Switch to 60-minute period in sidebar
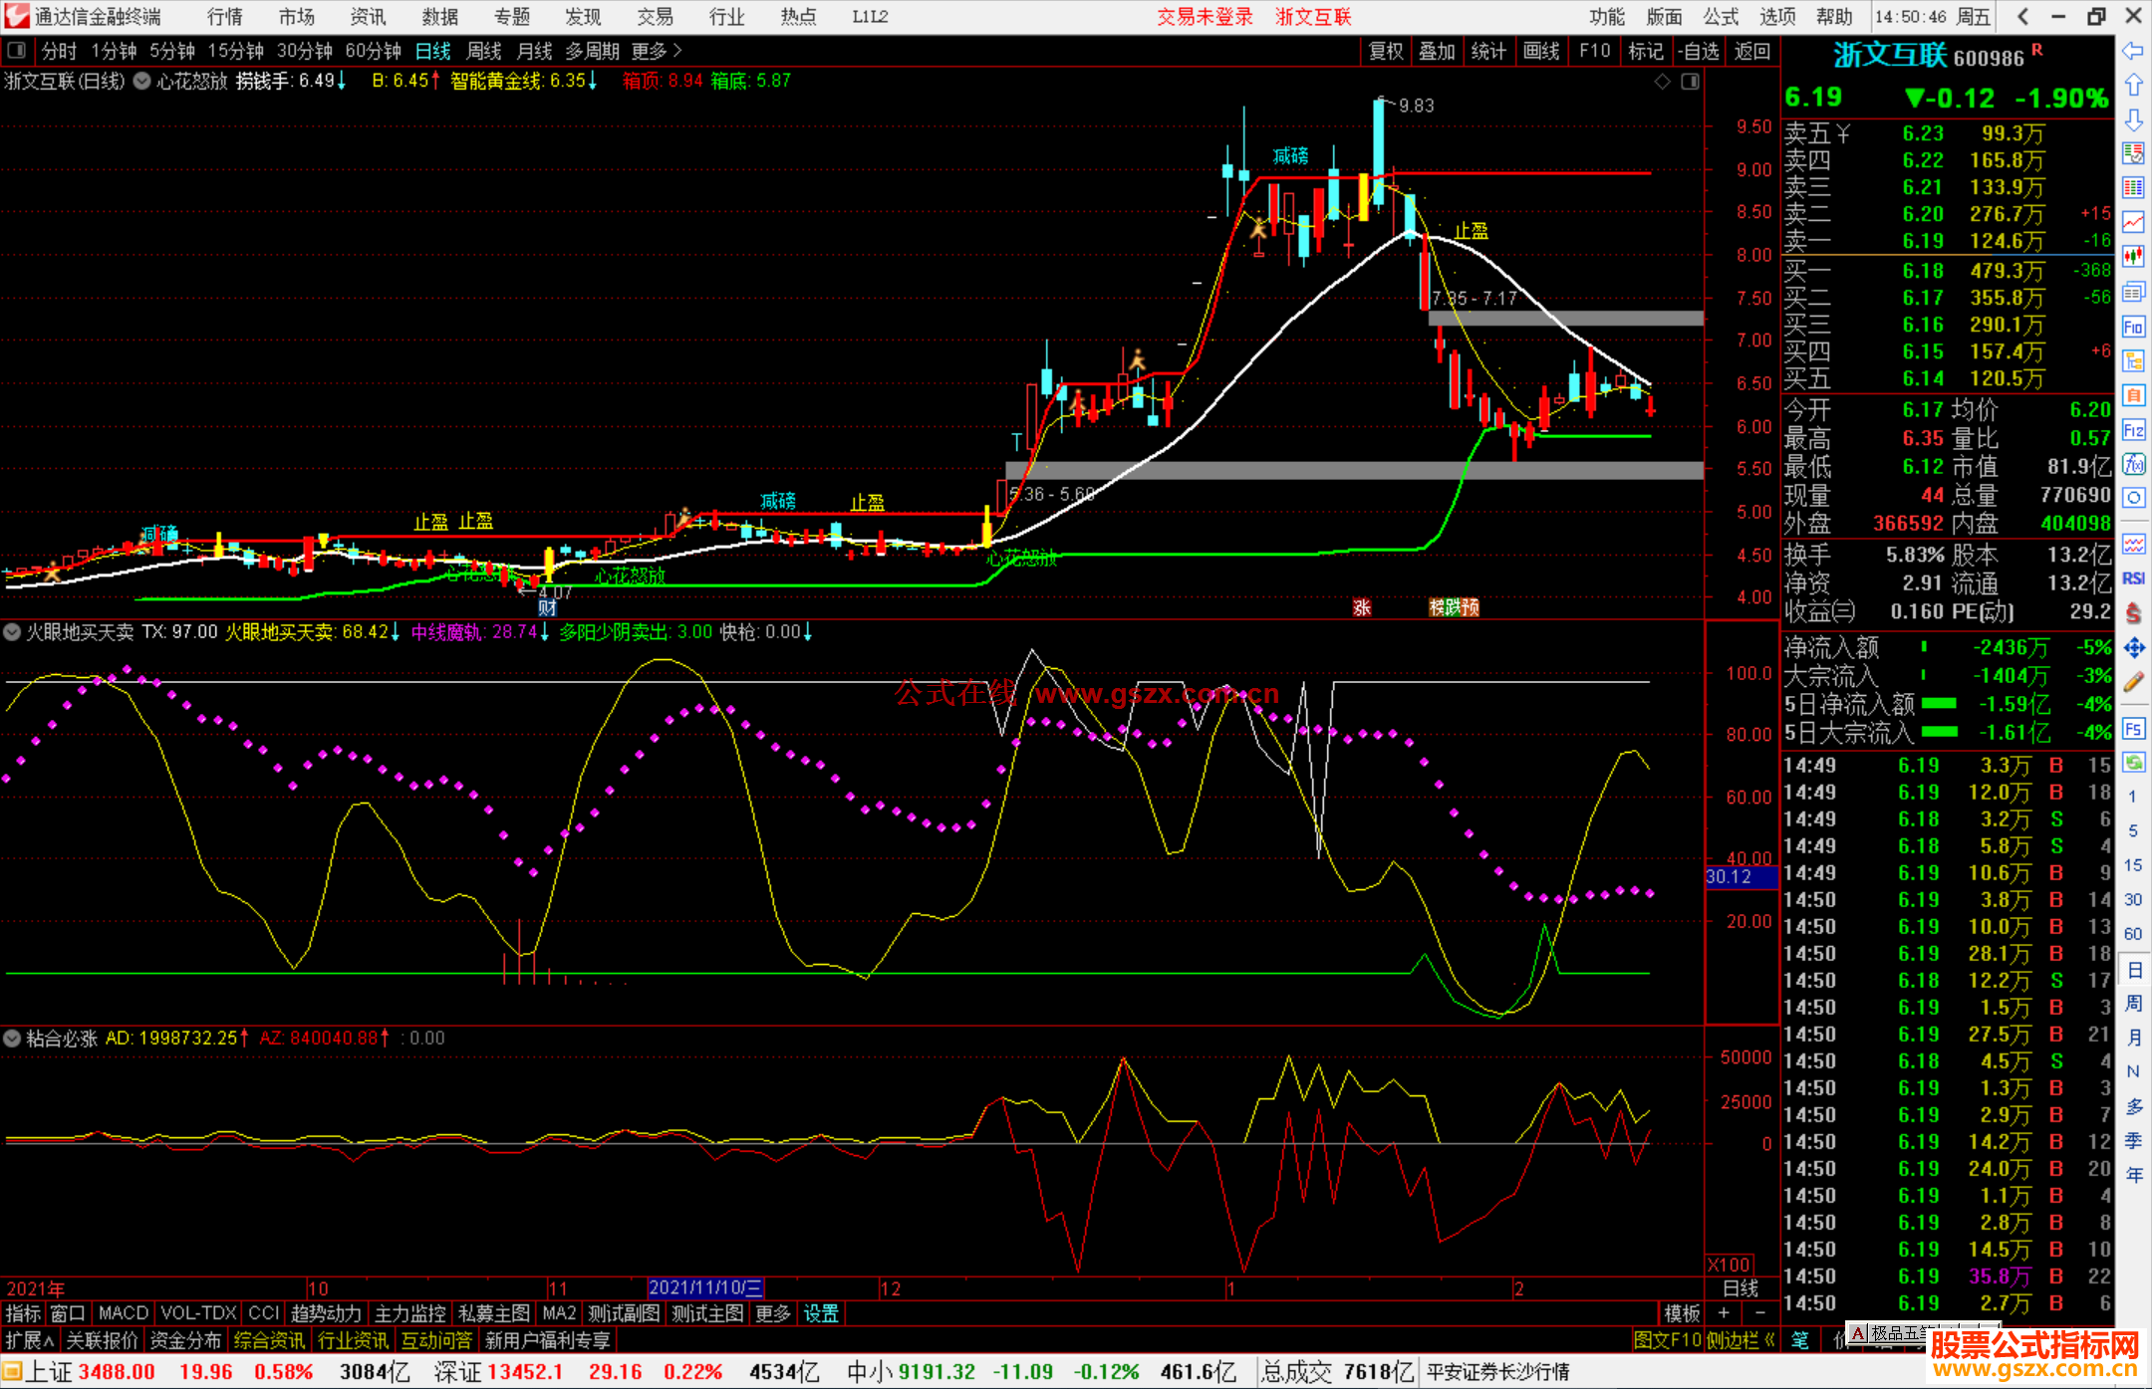Image resolution: width=2152 pixels, height=1389 pixels. [x=2133, y=934]
